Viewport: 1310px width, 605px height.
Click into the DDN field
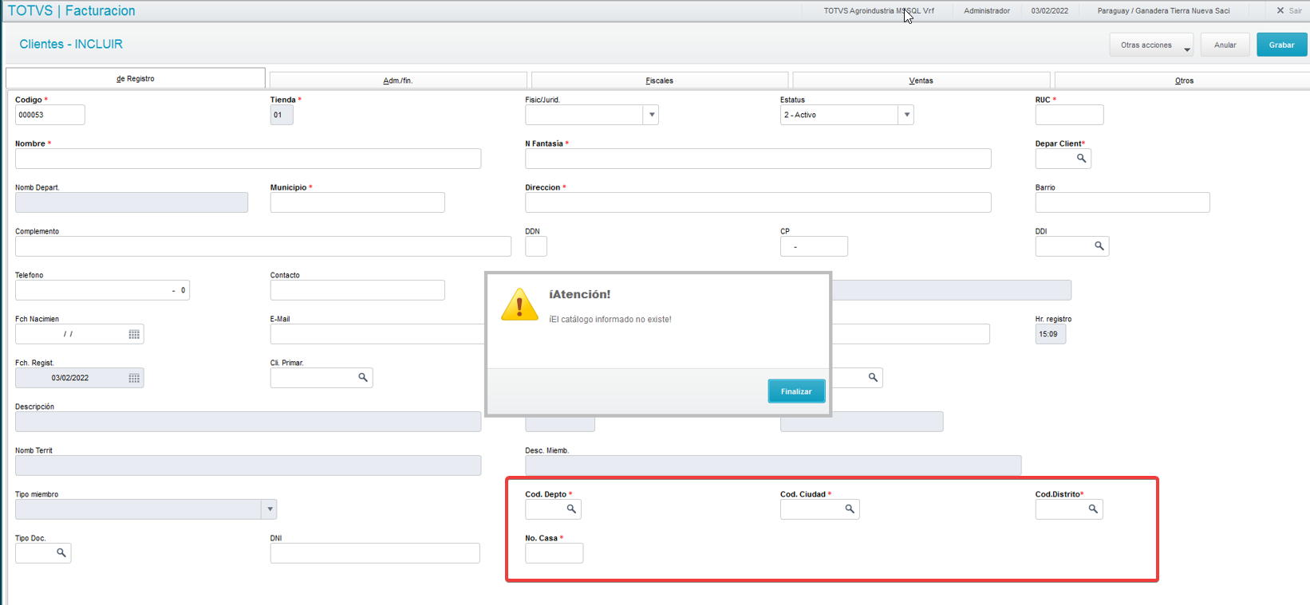536,246
